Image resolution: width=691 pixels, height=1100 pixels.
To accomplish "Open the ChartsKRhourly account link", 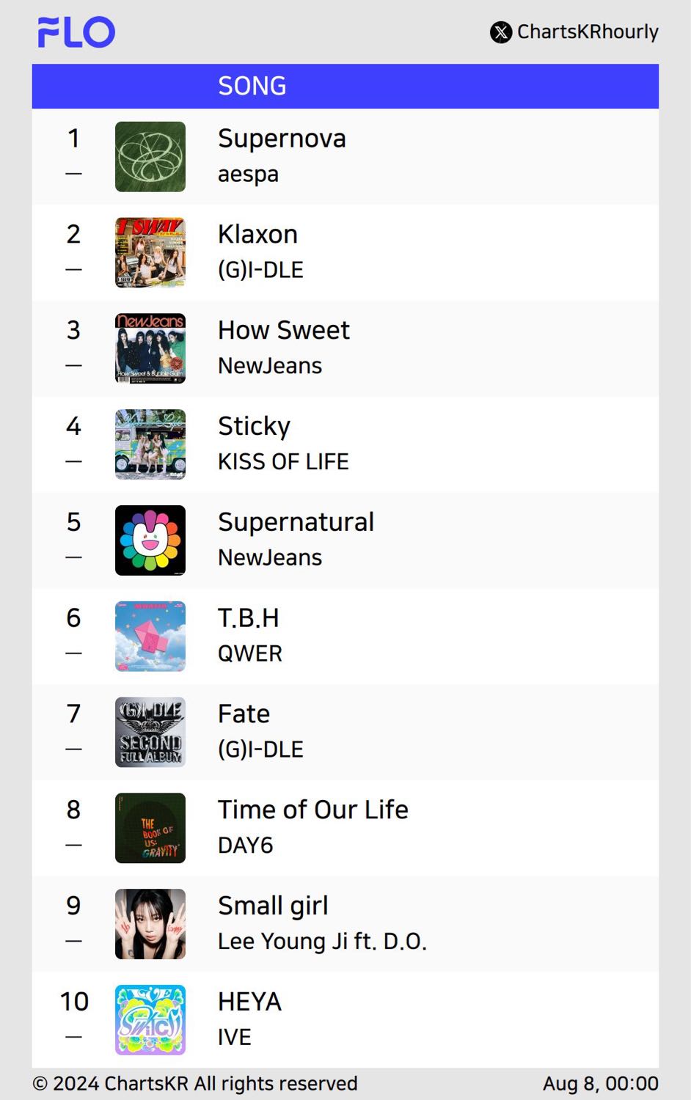I will [x=588, y=32].
